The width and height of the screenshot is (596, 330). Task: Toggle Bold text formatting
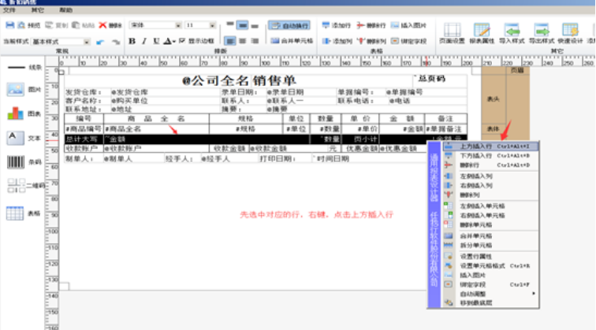132,40
